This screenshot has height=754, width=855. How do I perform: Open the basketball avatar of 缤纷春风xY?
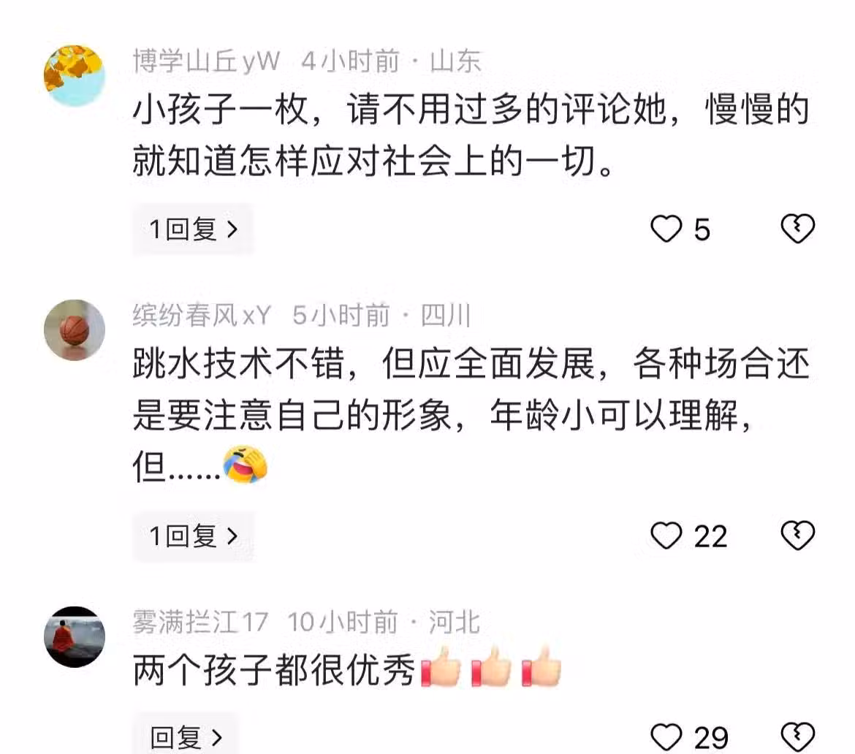[x=74, y=330]
